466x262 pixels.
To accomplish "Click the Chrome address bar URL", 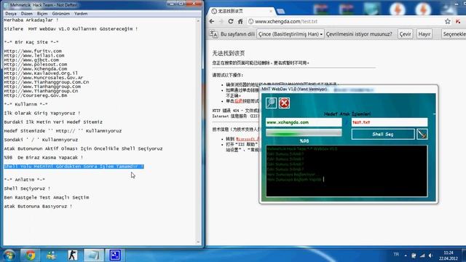I will tap(286, 21).
